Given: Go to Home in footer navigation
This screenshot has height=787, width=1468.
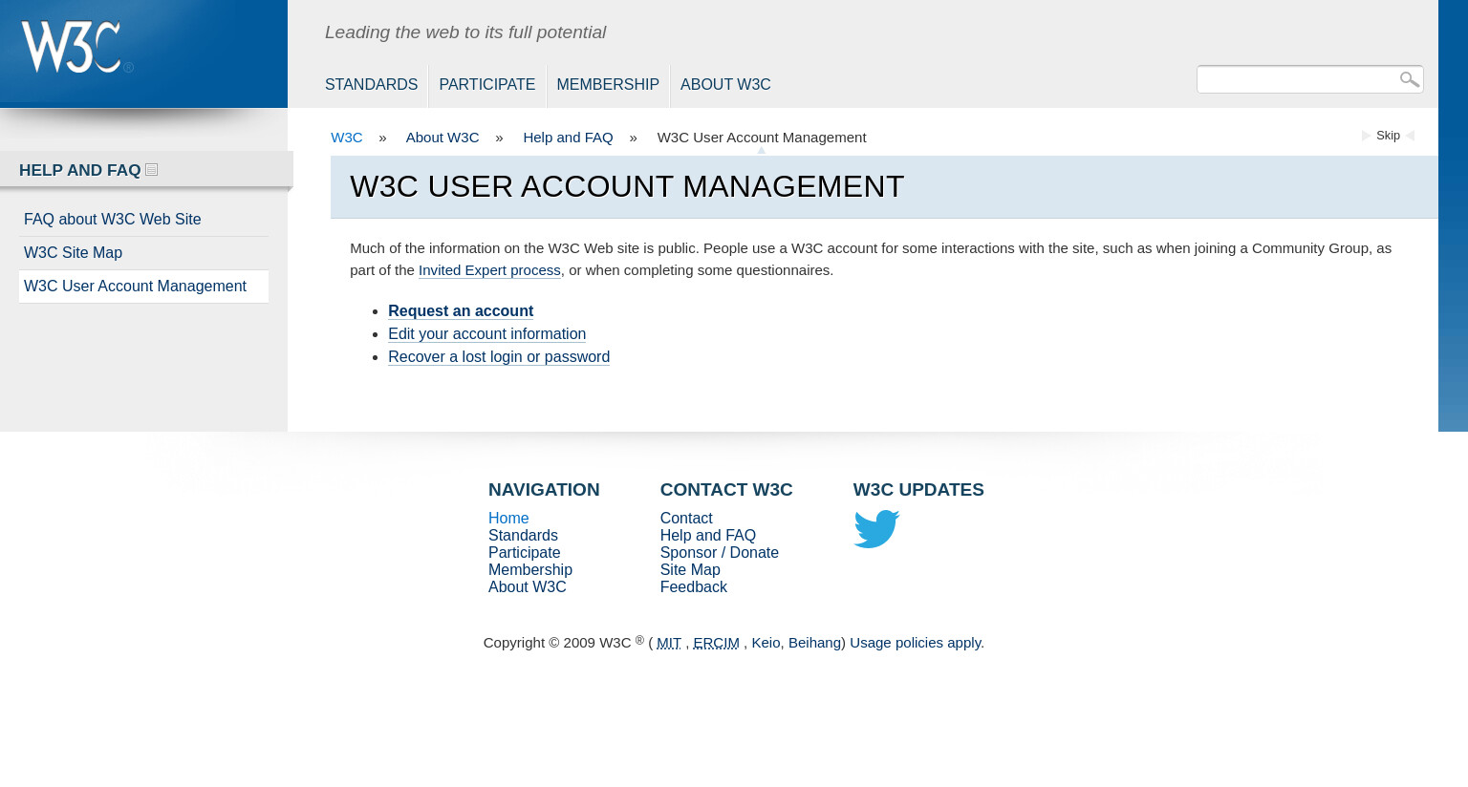Looking at the screenshot, I should pos(508,519).
